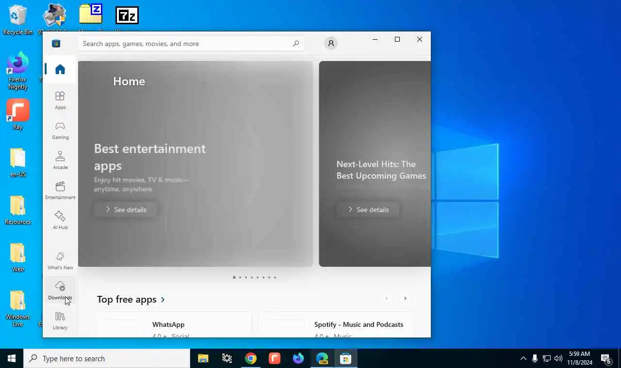Open the Spotify - Music and Podcasts card
This screenshot has width=621, height=368.
[x=335, y=325]
